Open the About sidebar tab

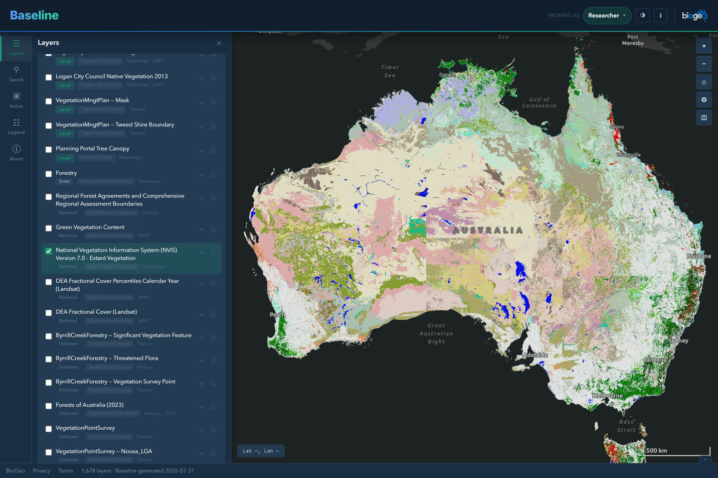coord(16,153)
